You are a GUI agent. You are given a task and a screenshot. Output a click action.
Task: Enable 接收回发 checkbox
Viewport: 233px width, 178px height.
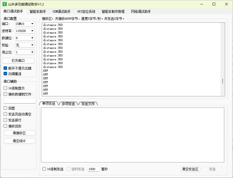5,126
